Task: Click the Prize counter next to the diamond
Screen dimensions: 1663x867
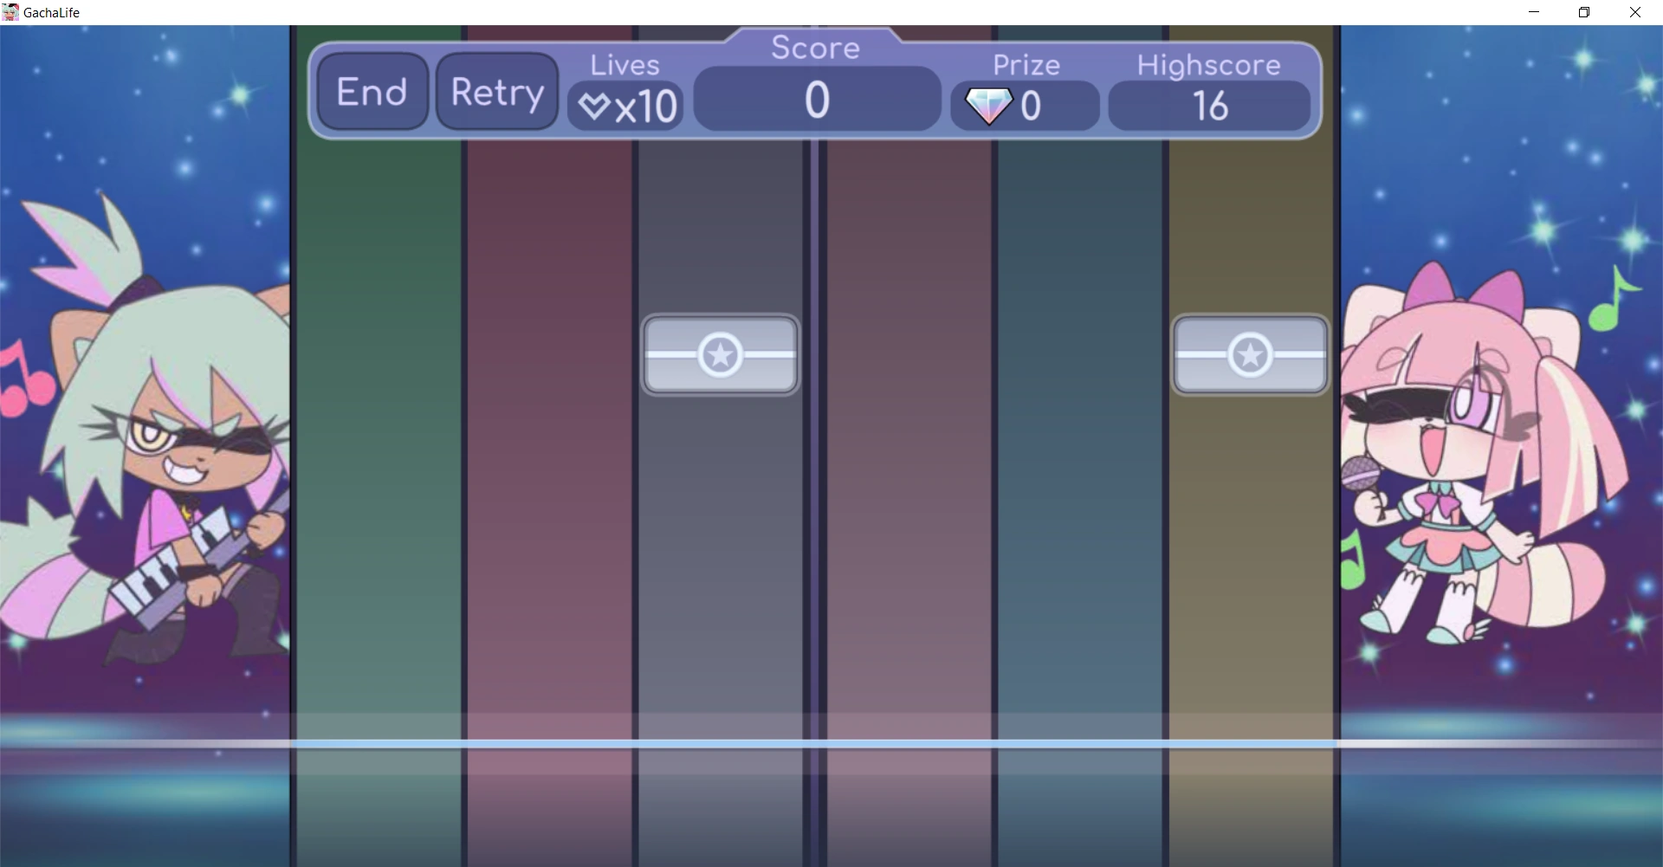Action: point(1032,105)
